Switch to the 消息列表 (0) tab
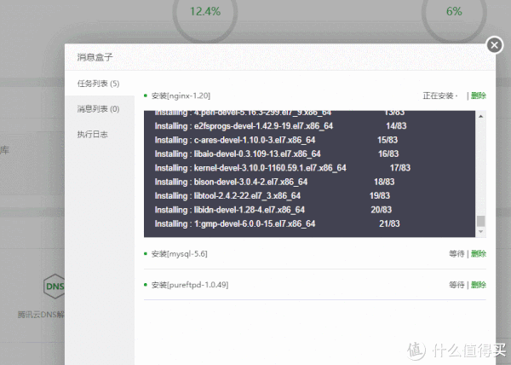Screen dimensions: 511x365 point(100,108)
